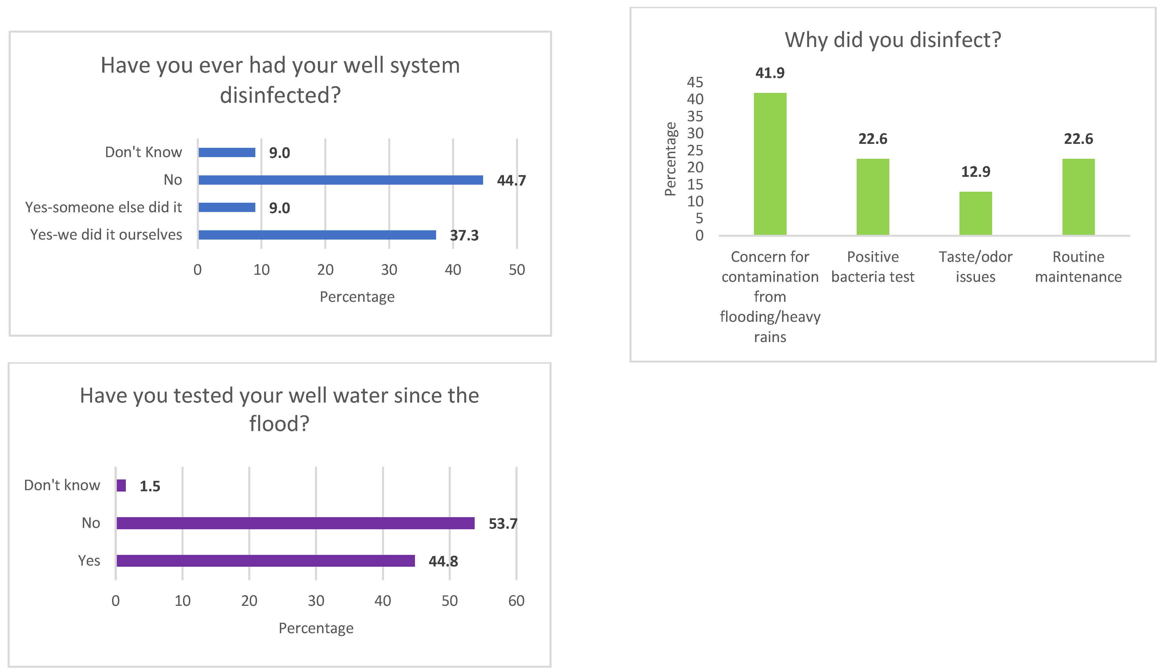Select the 37.3 data label
Viewport: 1163px width, 672px height.
(464, 235)
